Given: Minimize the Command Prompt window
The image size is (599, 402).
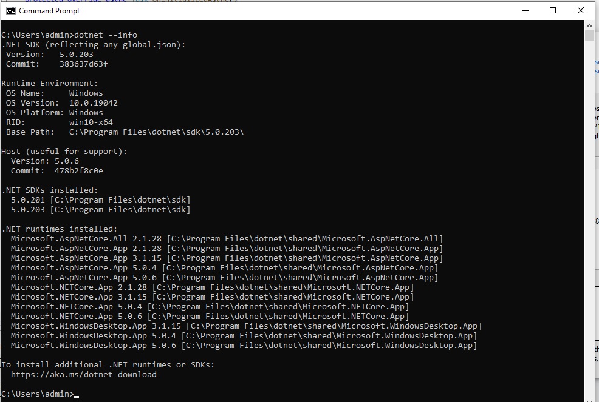Looking at the screenshot, I should 526,10.
